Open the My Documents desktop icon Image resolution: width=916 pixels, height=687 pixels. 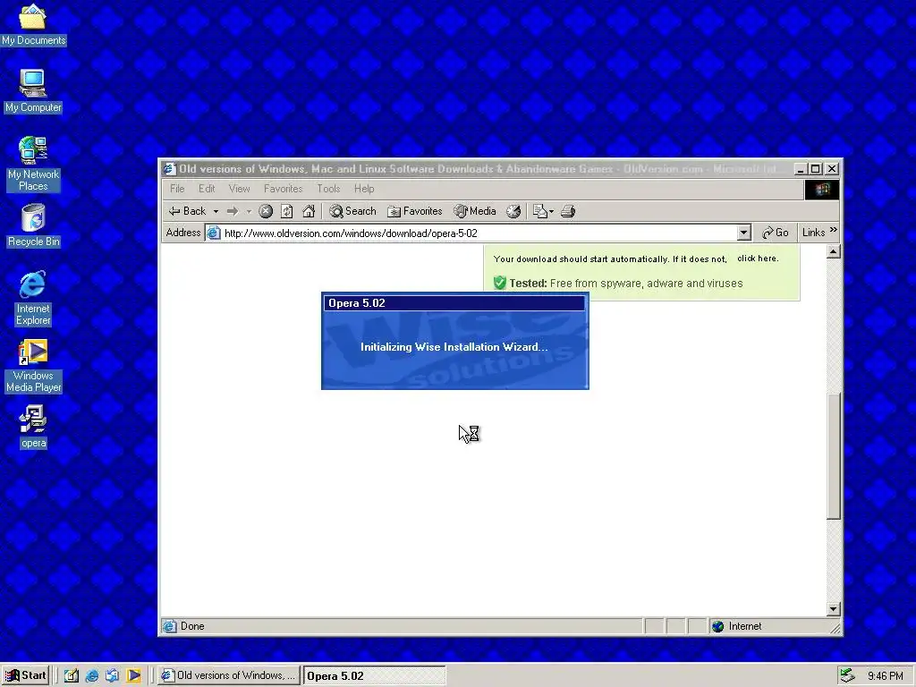pos(33,24)
